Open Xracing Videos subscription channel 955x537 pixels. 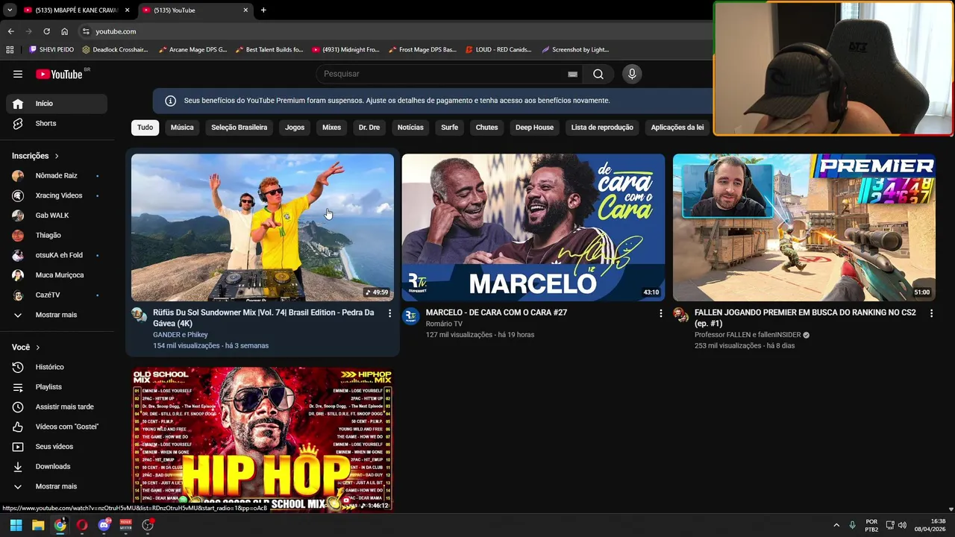57,195
